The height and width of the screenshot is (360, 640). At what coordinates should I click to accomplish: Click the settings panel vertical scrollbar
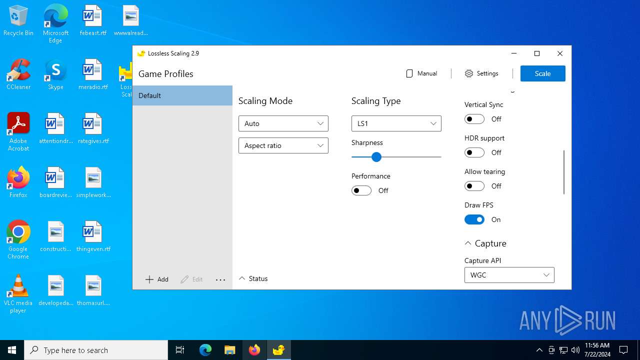pyautogui.click(x=564, y=172)
